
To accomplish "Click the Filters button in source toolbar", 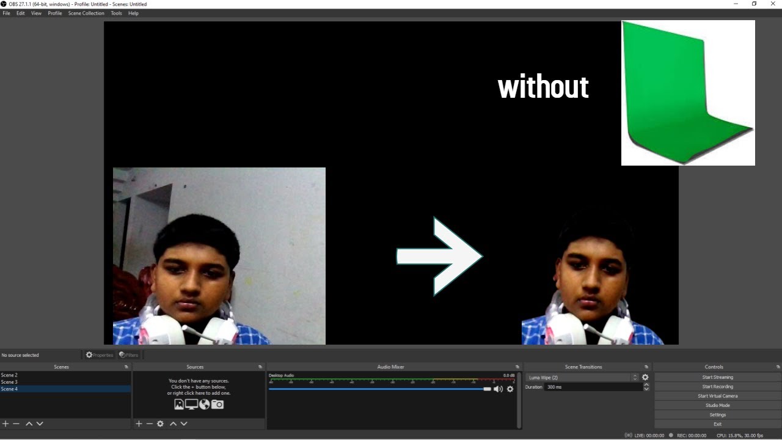I will click(x=129, y=355).
